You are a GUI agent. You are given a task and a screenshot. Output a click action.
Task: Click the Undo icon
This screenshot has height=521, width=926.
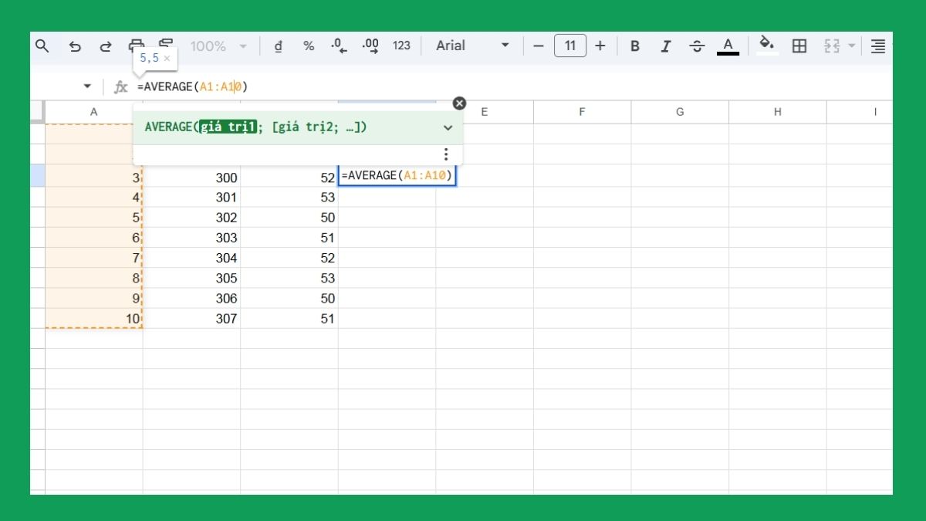coord(75,46)
